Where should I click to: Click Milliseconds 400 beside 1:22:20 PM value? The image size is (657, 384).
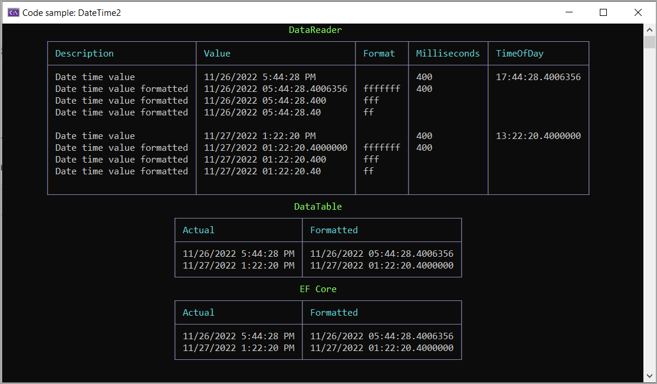click(x=424, y=136)
